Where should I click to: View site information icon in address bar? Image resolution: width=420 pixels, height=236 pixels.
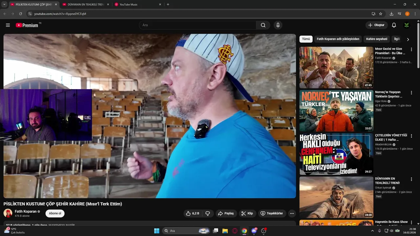click(x=30, y=14)
